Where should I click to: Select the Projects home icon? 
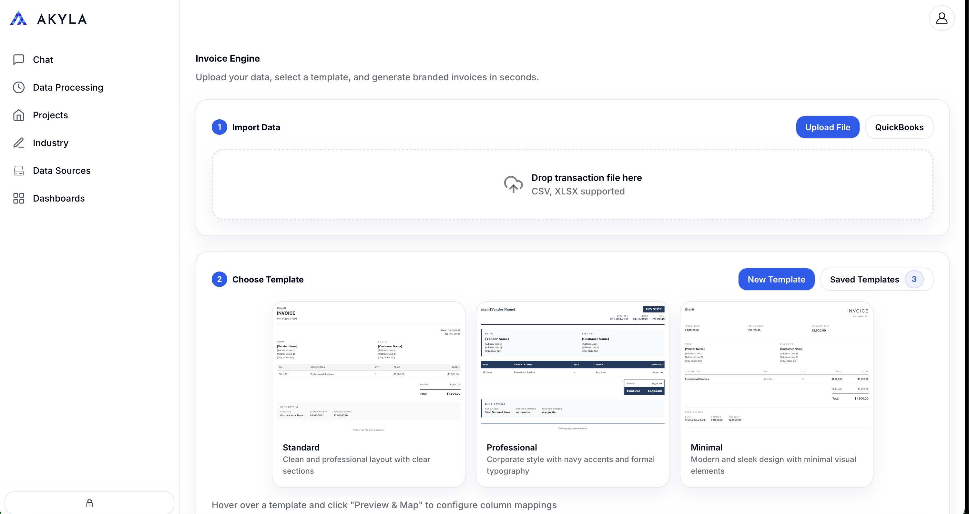pos(19,115)
